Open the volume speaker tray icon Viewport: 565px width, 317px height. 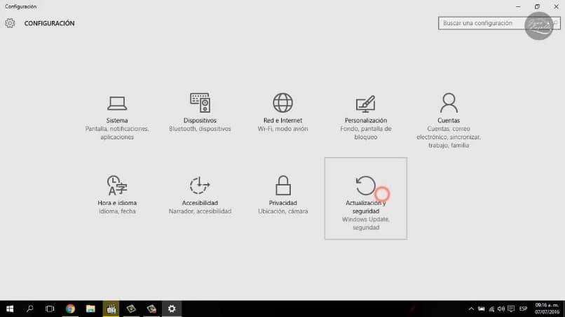(501, 309)
